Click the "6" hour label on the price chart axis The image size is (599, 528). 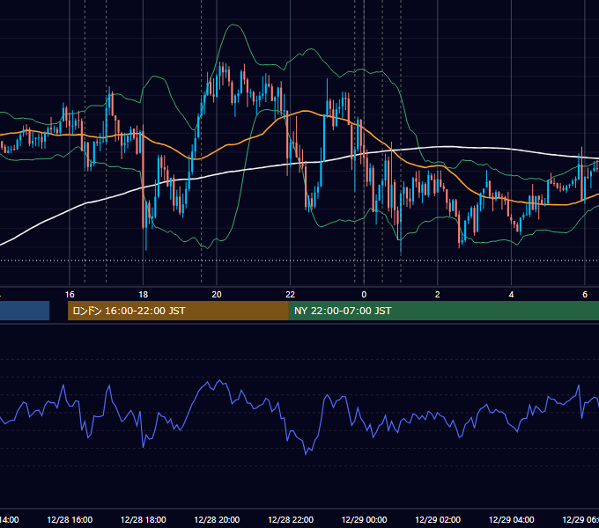pyautogui.click(x=585, y=295)
